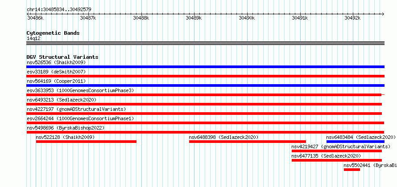397x187 pixels.
Task: Open the nsv4219427 label text
Action: pos(341,146)
